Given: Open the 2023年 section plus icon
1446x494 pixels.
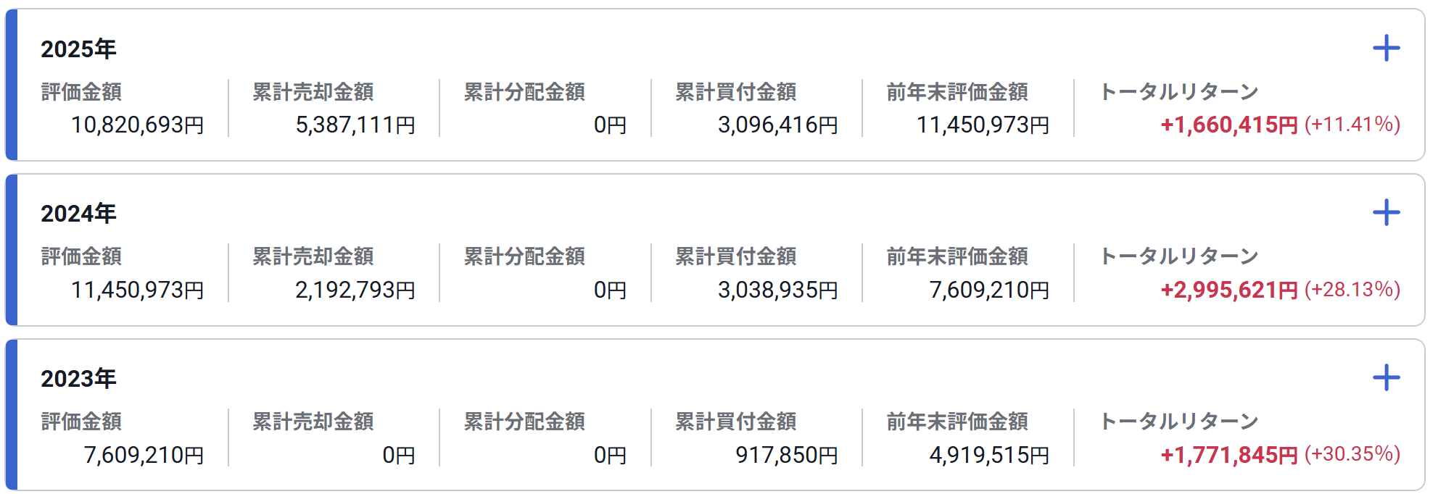Looking at the screenshot, I should [1386, 378].
